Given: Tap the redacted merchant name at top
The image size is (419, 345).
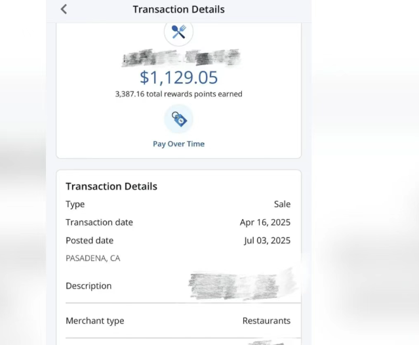Looking at the screenshot, I should point(181,58).
